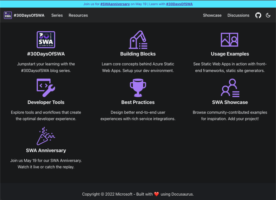Click the Building Blocks robot arm icon
Viewport: 276px width, 200px height.
138,40
